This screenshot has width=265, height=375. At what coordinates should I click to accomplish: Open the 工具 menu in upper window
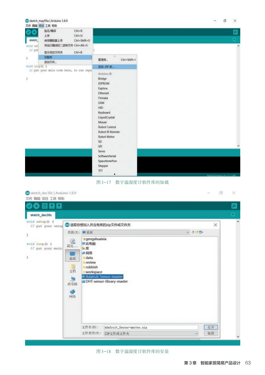(x=48, y=26)
